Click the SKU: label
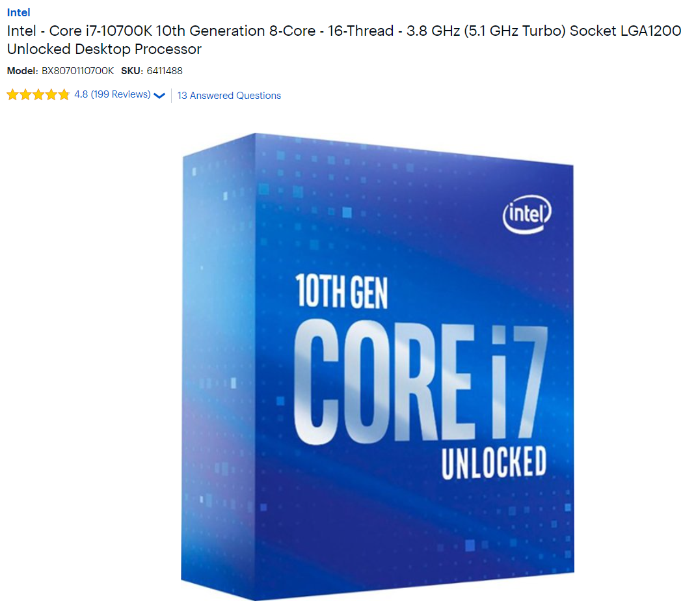This screenshot has height=609, width=696. [132, 71]
